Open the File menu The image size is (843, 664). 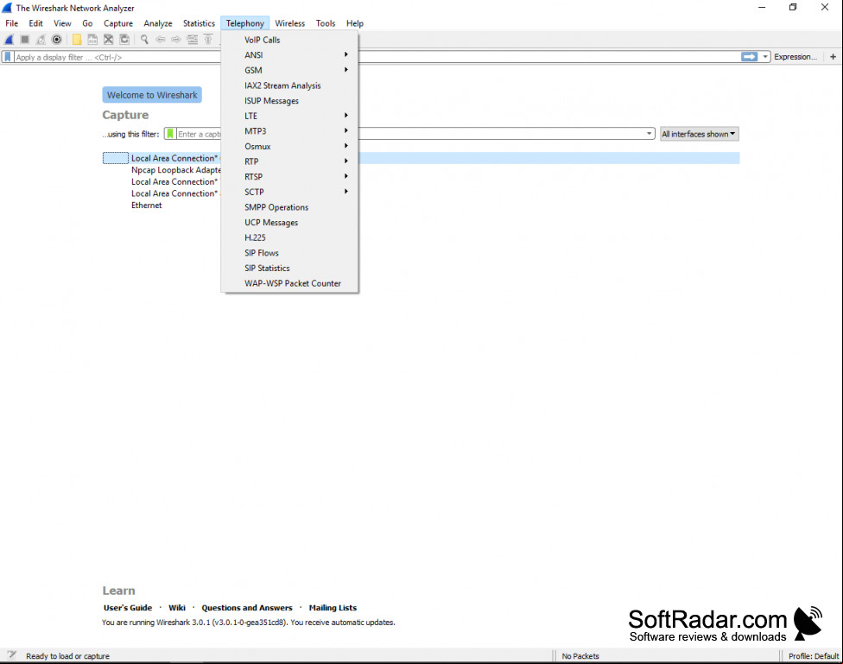pyautogui.click(x=12, y=23)
